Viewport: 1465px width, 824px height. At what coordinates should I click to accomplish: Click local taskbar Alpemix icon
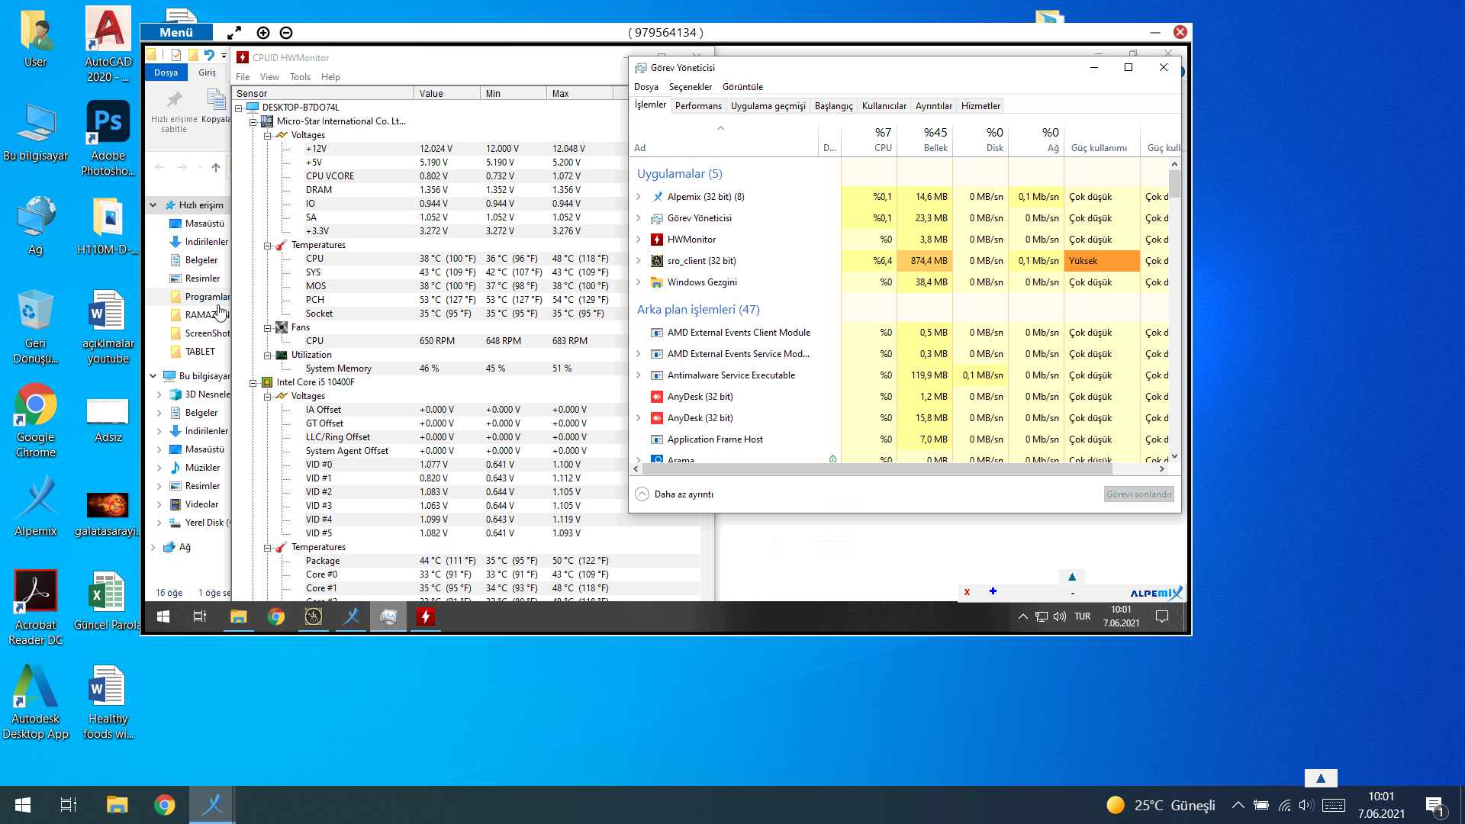(212, 804)
